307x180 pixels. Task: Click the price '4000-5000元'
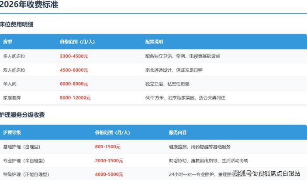click(109, 174)
